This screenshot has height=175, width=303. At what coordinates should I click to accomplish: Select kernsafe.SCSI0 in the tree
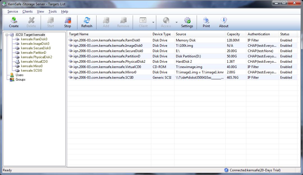pyautogui.click(x=31, y=71)
